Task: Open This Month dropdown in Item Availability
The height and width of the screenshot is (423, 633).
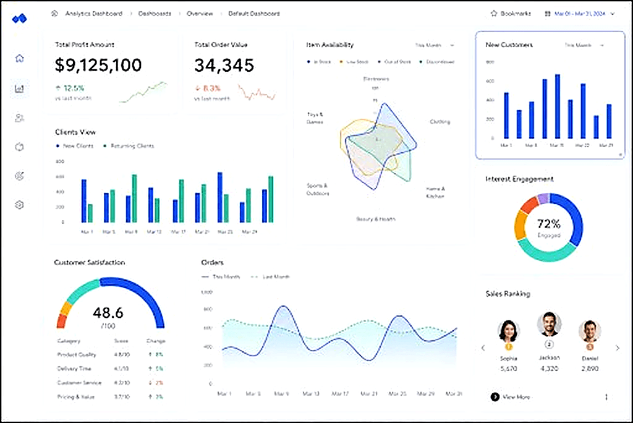Action: click(435, 45)
